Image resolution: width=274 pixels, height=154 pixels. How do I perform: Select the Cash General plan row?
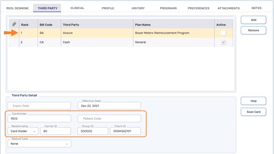pos(122,42)
